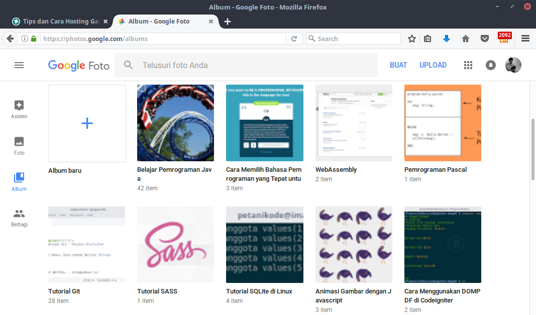
Task: Click the Firefox home button
Action: point(466,39)
